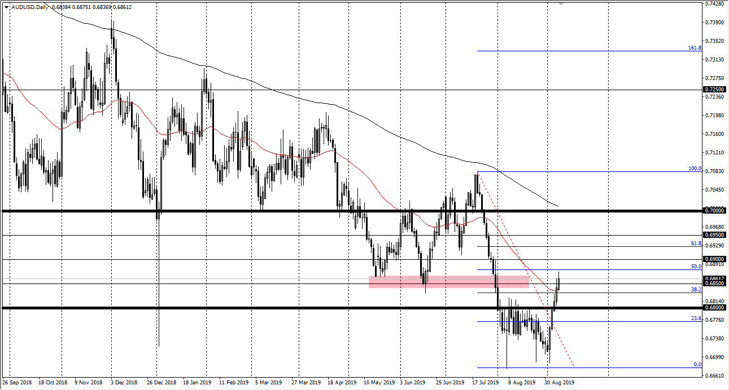Click the 26 Sep 2018 date label

[x=18, y=382]
